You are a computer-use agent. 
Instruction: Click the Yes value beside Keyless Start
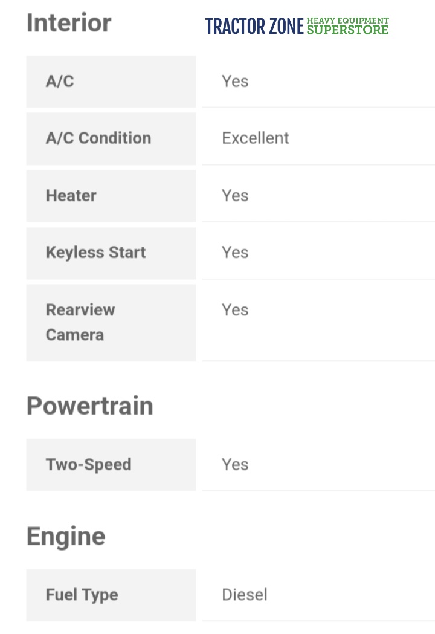(235, 253)
